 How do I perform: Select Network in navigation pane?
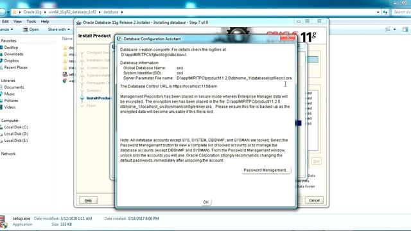(8, 154)
